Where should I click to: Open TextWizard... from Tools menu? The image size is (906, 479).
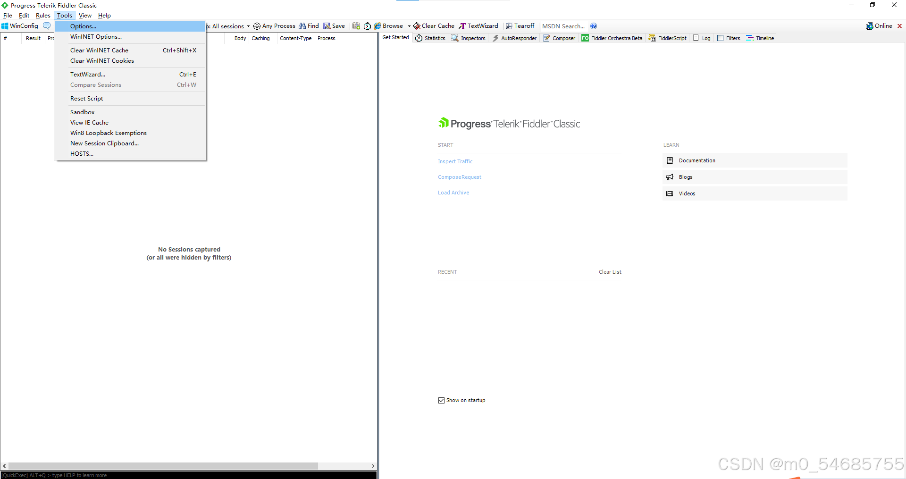[130, 75]
